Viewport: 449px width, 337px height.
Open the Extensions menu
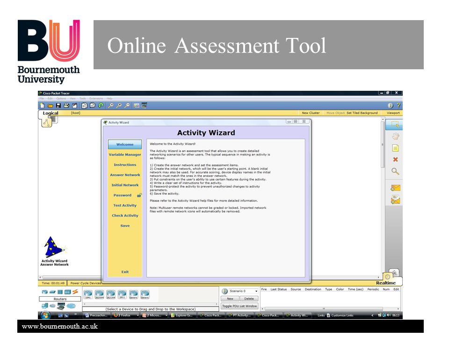tap(96, 99)
